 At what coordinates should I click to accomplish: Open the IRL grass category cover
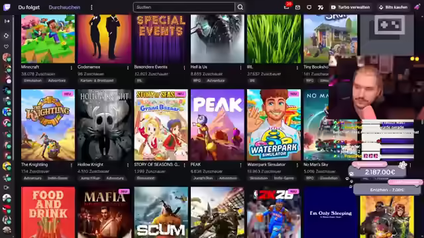(x=274, y=39)
